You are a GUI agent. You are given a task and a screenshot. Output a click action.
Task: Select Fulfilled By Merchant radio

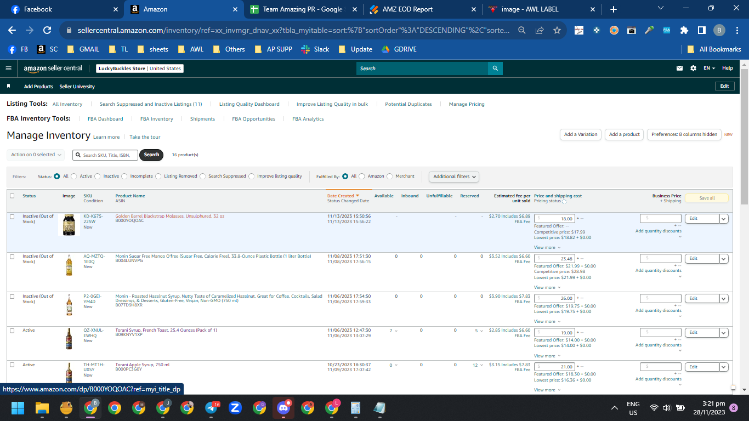(390, 177)
